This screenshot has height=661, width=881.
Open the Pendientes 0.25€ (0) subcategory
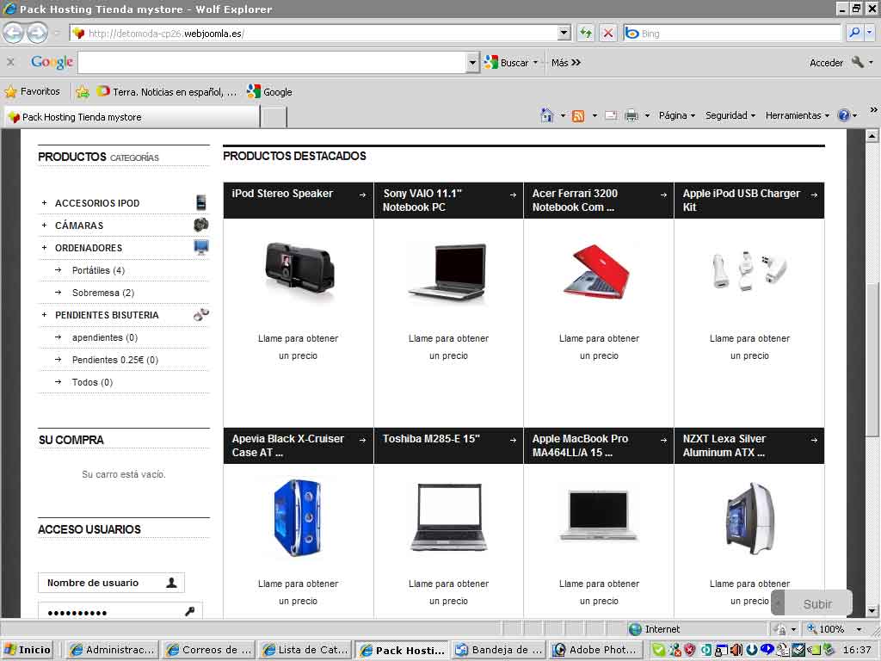[115, 360]
